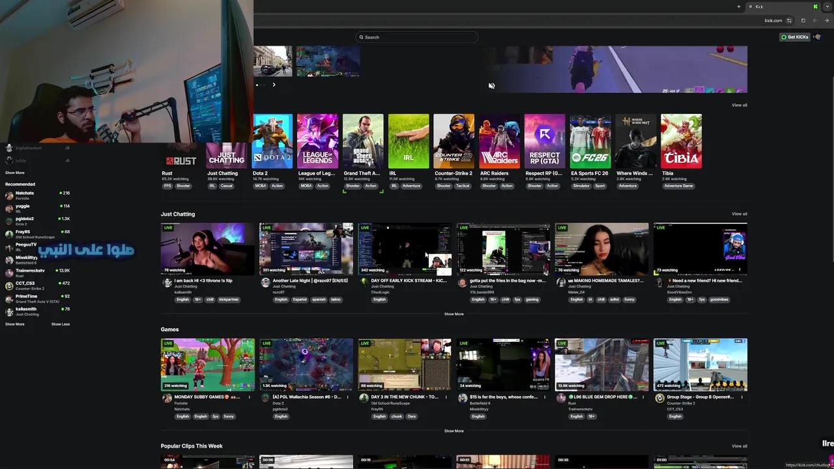Open the EA Sports FC 26 tile
Viewport: 834px width, 469px height.
(590, 141)
